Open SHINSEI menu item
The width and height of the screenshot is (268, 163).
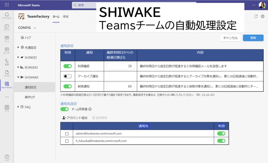[31, 58]
